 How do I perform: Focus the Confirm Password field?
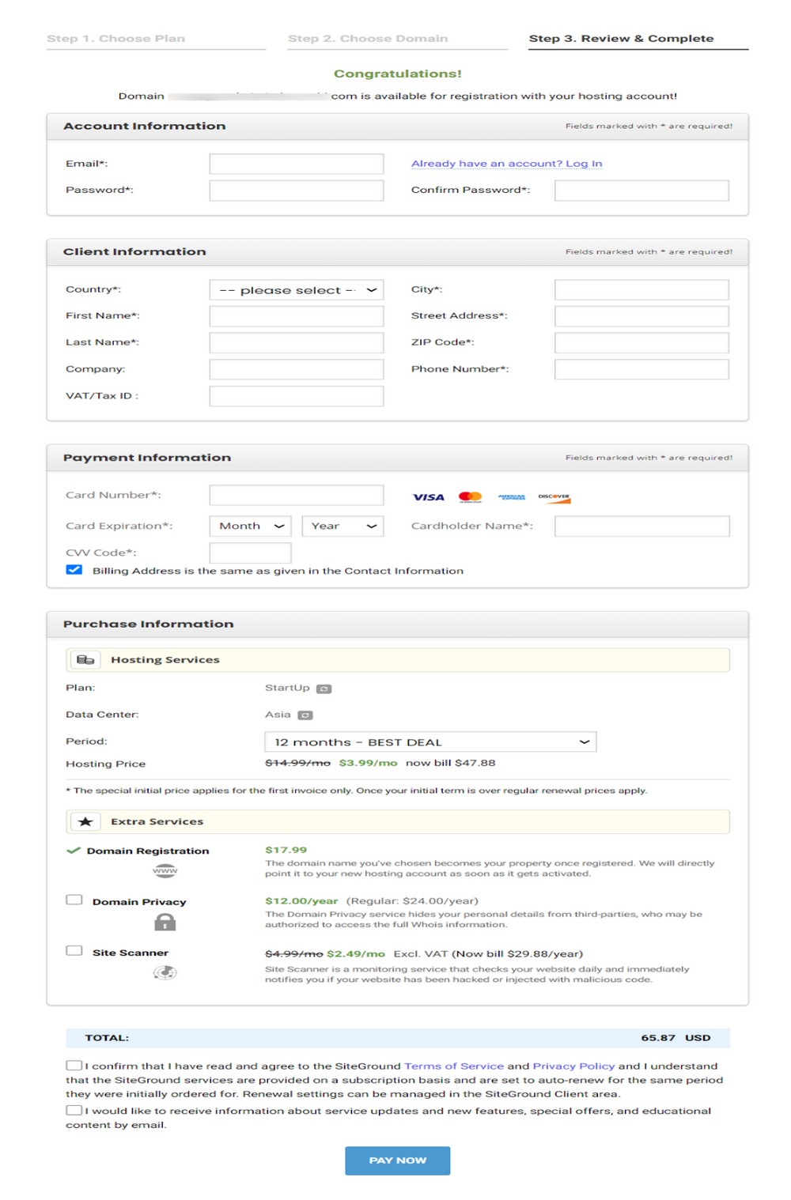coord(642,191)
